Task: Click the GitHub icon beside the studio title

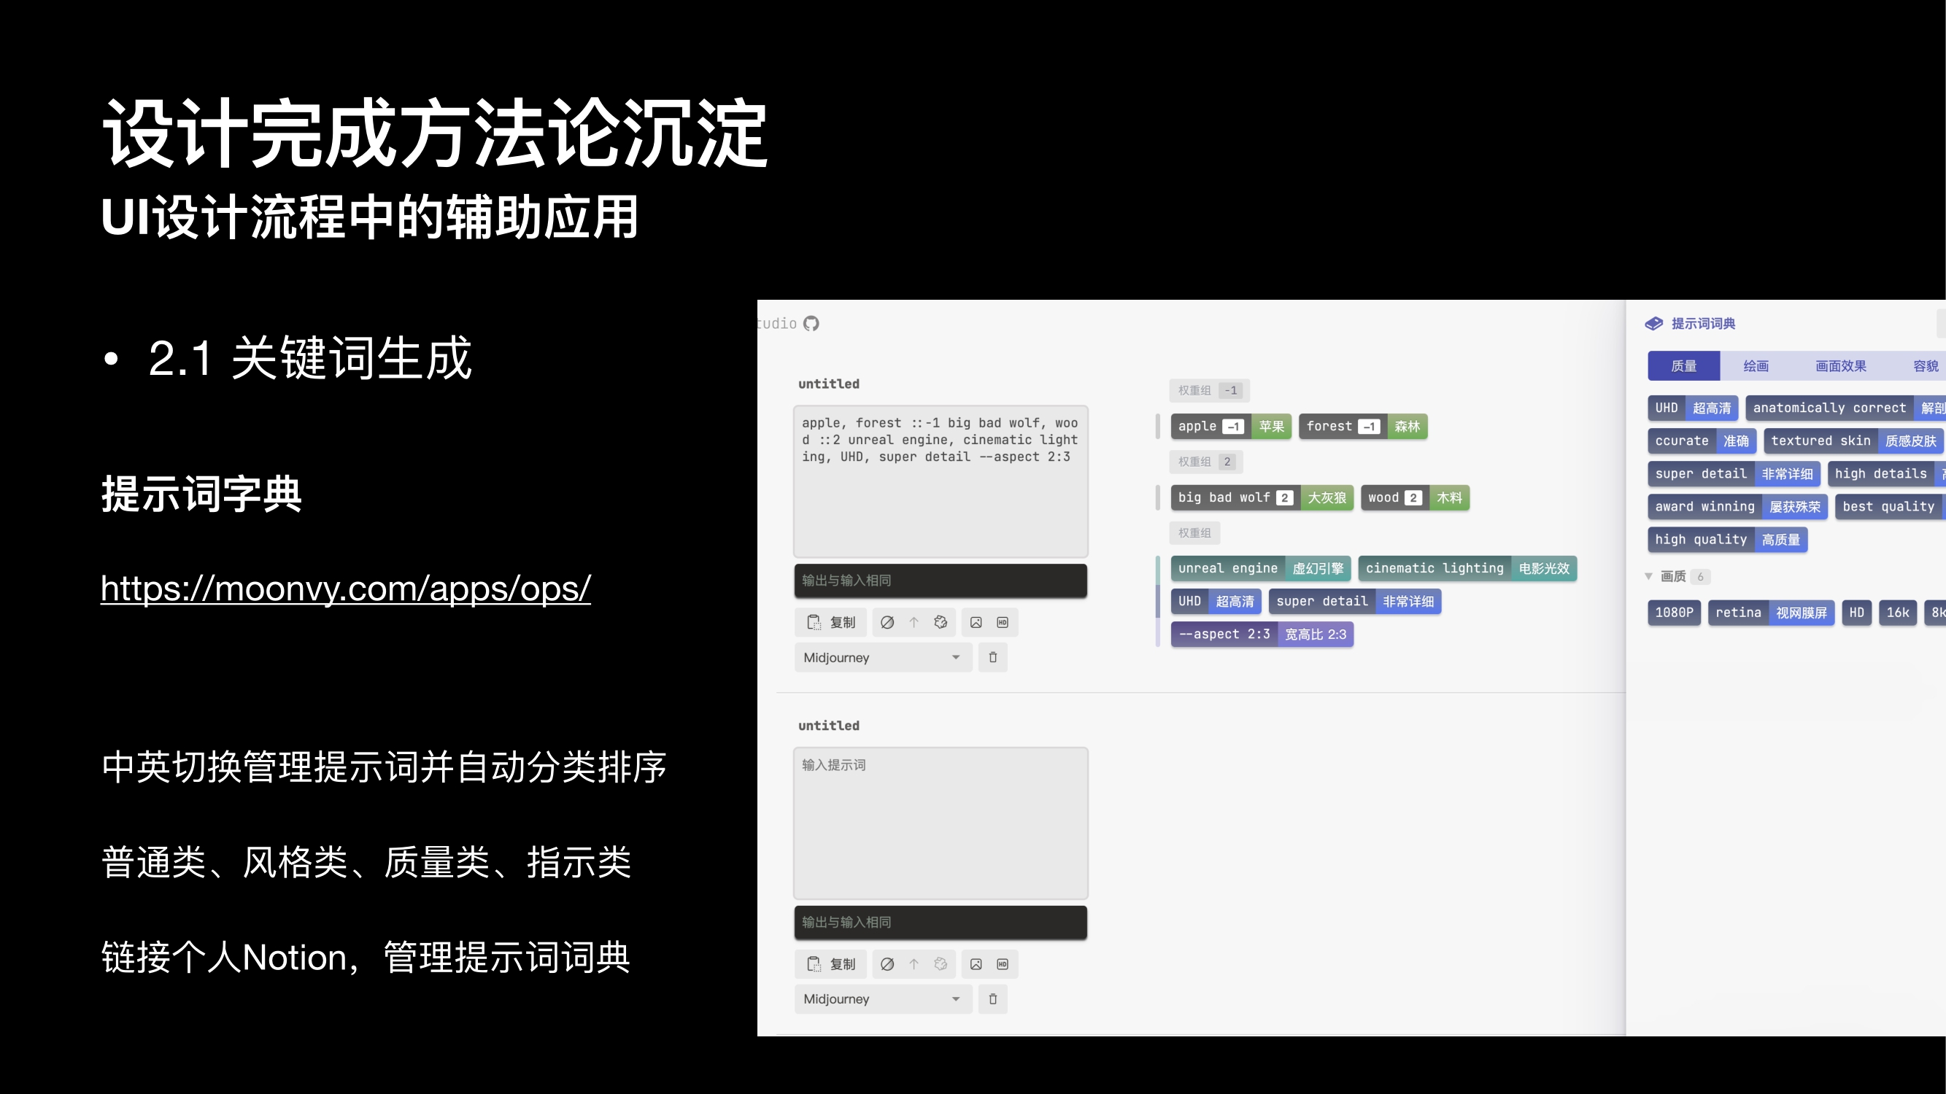Action: [x=811, y=323]
